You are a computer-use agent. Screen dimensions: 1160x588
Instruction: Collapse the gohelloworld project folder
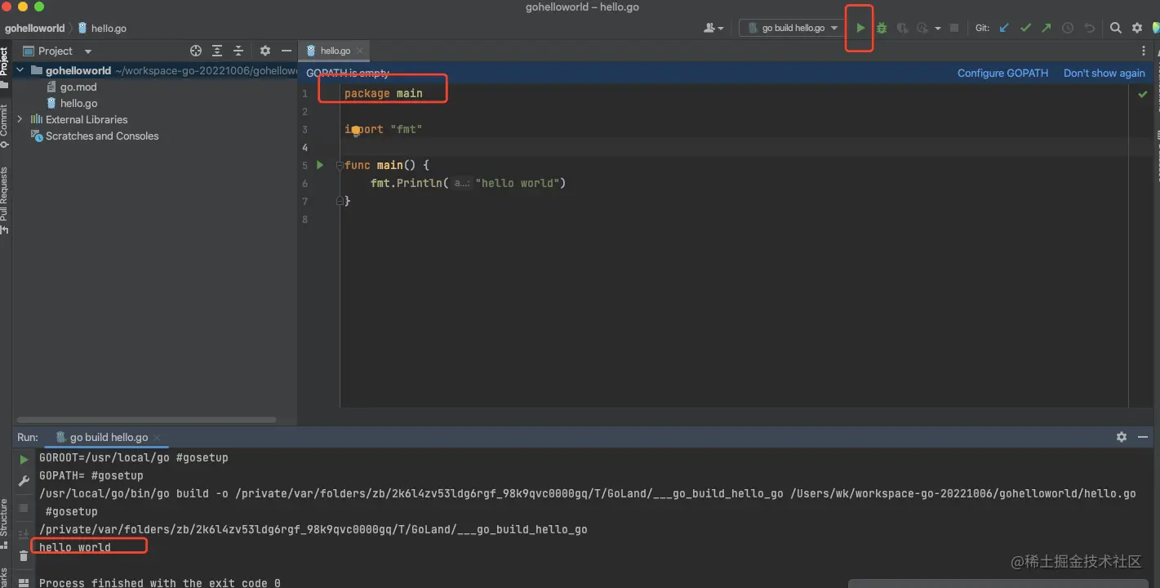tap(20, 70)
